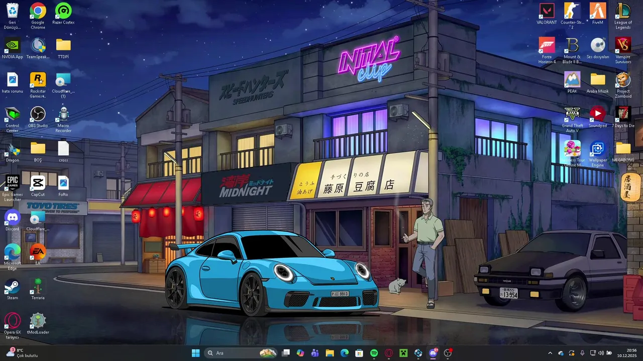The width and height of the screenshot is (643, 361).
Task: Select the Dragon desktop shortcut
Action: (x=12, y=151)
